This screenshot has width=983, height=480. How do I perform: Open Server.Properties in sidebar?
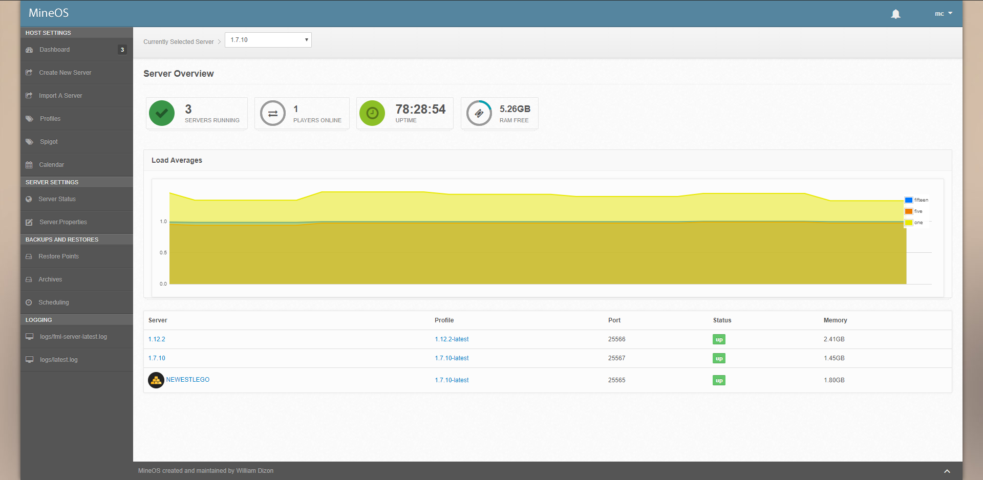coord(63,222)
